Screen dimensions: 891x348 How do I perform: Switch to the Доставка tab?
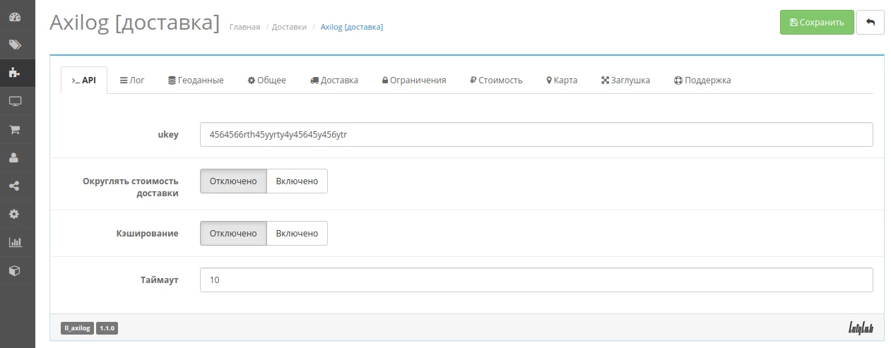[334, 80]
